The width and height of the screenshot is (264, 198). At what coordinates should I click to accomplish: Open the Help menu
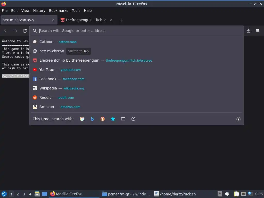(x=88, y=11)
